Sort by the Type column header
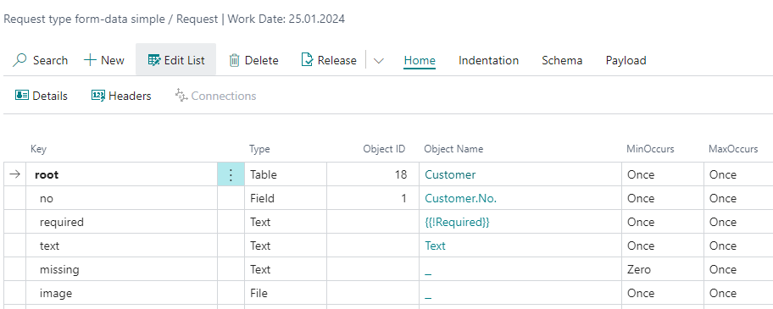 [x=259, y=149]
